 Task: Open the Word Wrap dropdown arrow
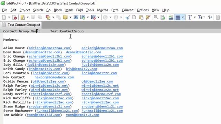coord(183,18)
